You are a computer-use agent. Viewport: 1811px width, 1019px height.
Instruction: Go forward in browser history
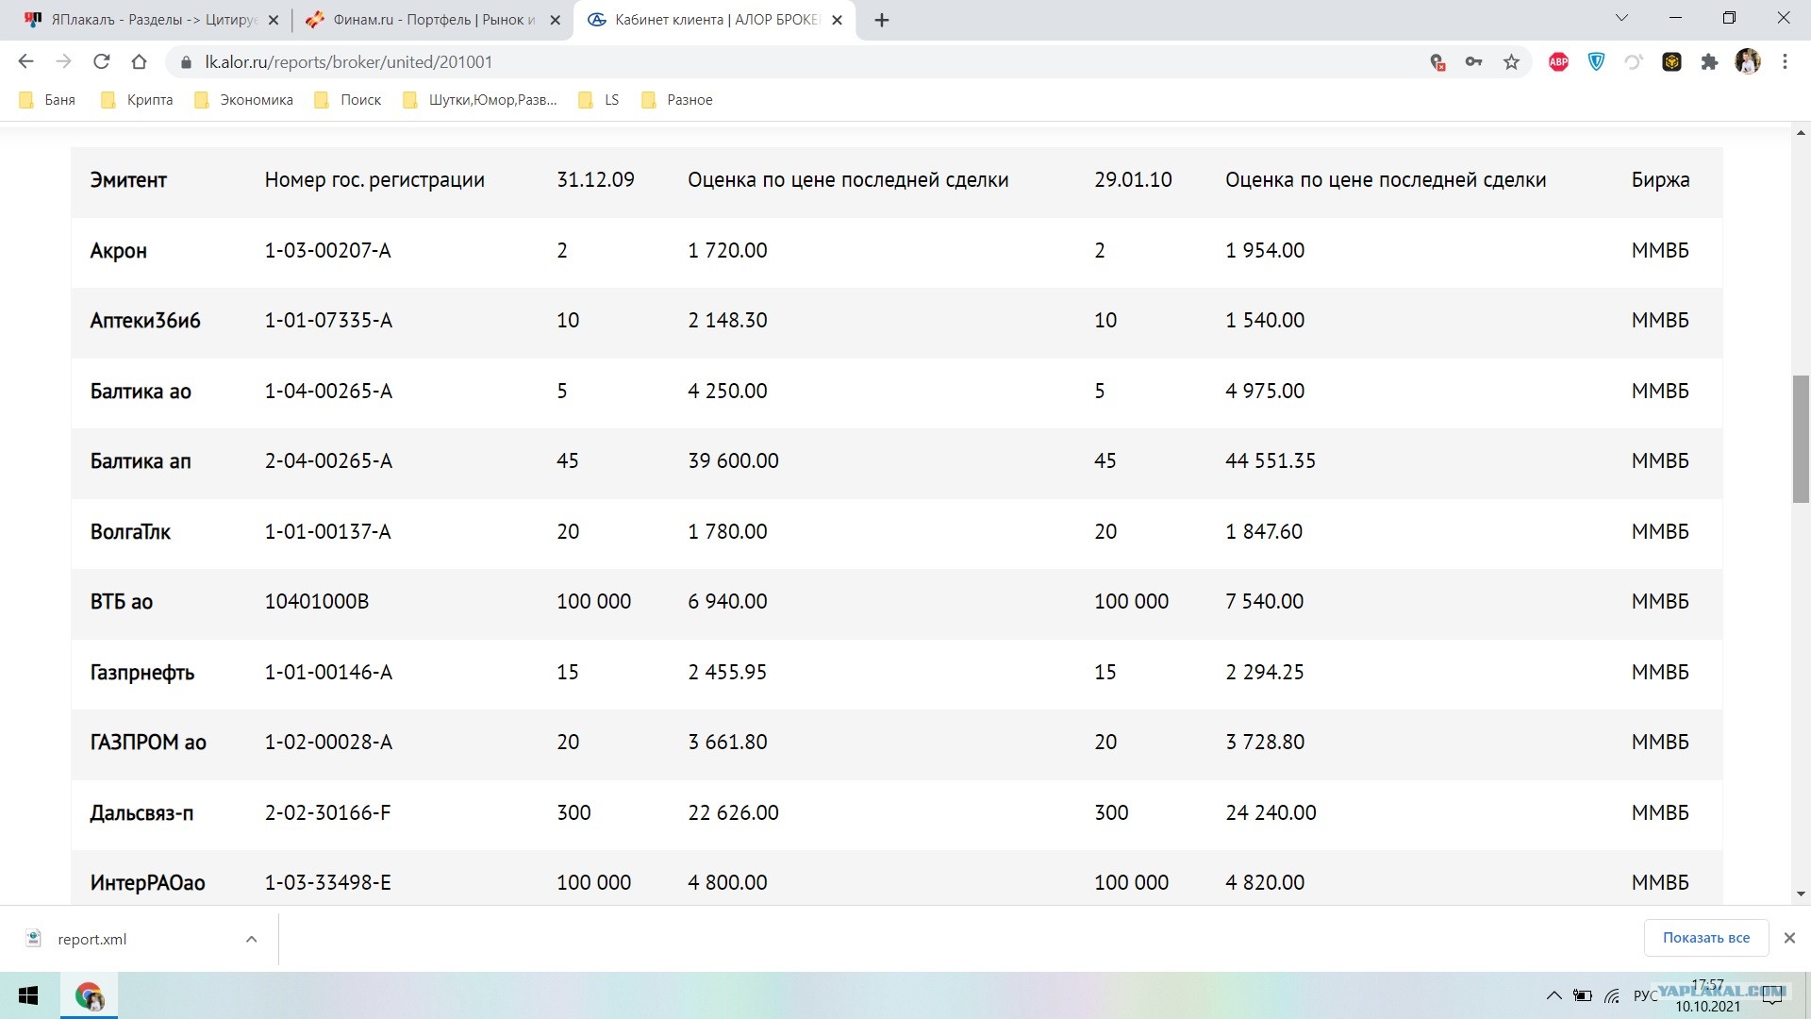(63, 62)
